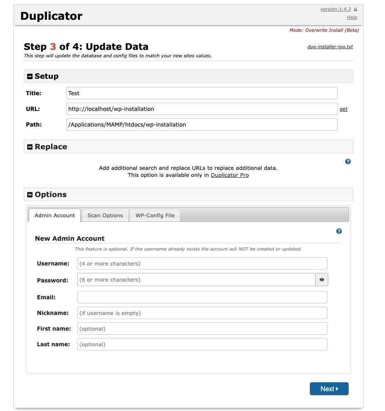385x411 pixels.
Task: Focus the Password input field
Action: point(197,279)
